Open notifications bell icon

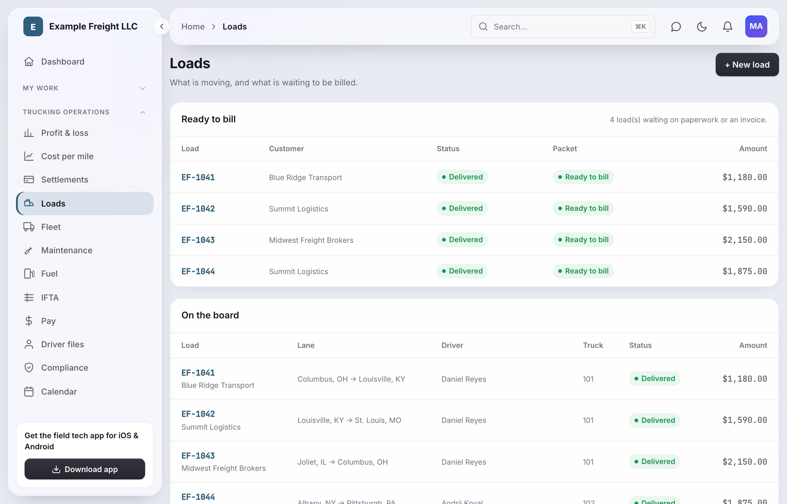tap(727, 26)
